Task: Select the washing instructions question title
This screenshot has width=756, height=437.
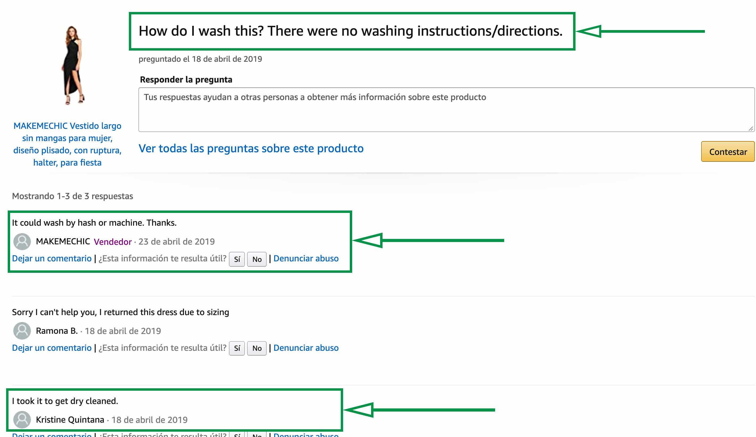Action: [x=351, y=31]
